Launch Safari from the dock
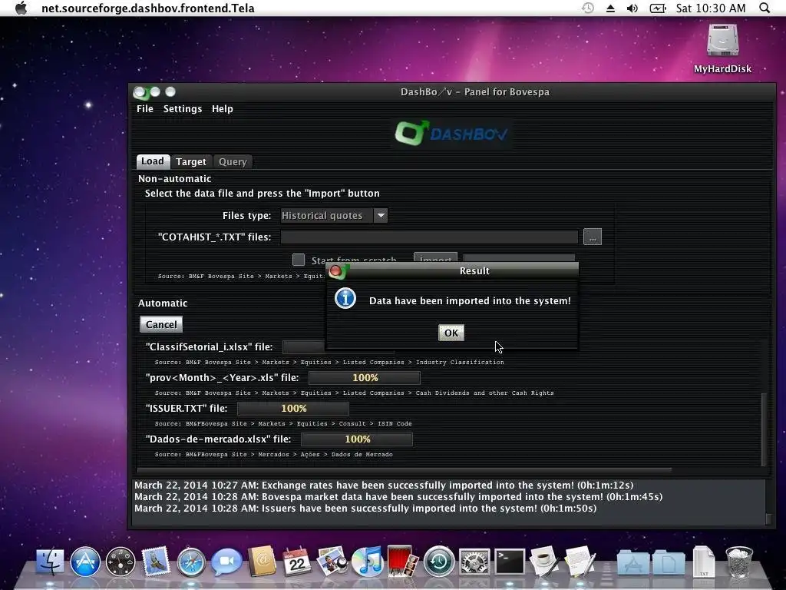This screenshot has width=786, height=590. coord(191,562)
